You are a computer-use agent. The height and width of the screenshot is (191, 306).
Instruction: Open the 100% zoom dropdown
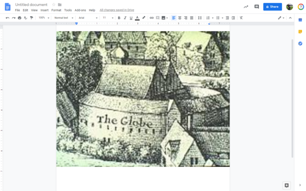click(x=44, y=18)
